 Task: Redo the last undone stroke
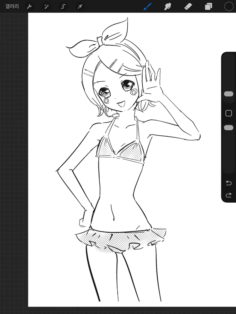[229, 195]
